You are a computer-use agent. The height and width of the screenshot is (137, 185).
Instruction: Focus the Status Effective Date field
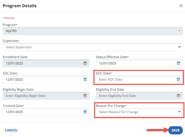pyautogui.click(x=139, y=63)
